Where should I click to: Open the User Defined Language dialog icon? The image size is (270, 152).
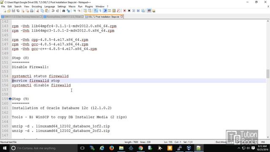[x=109, y=11]
